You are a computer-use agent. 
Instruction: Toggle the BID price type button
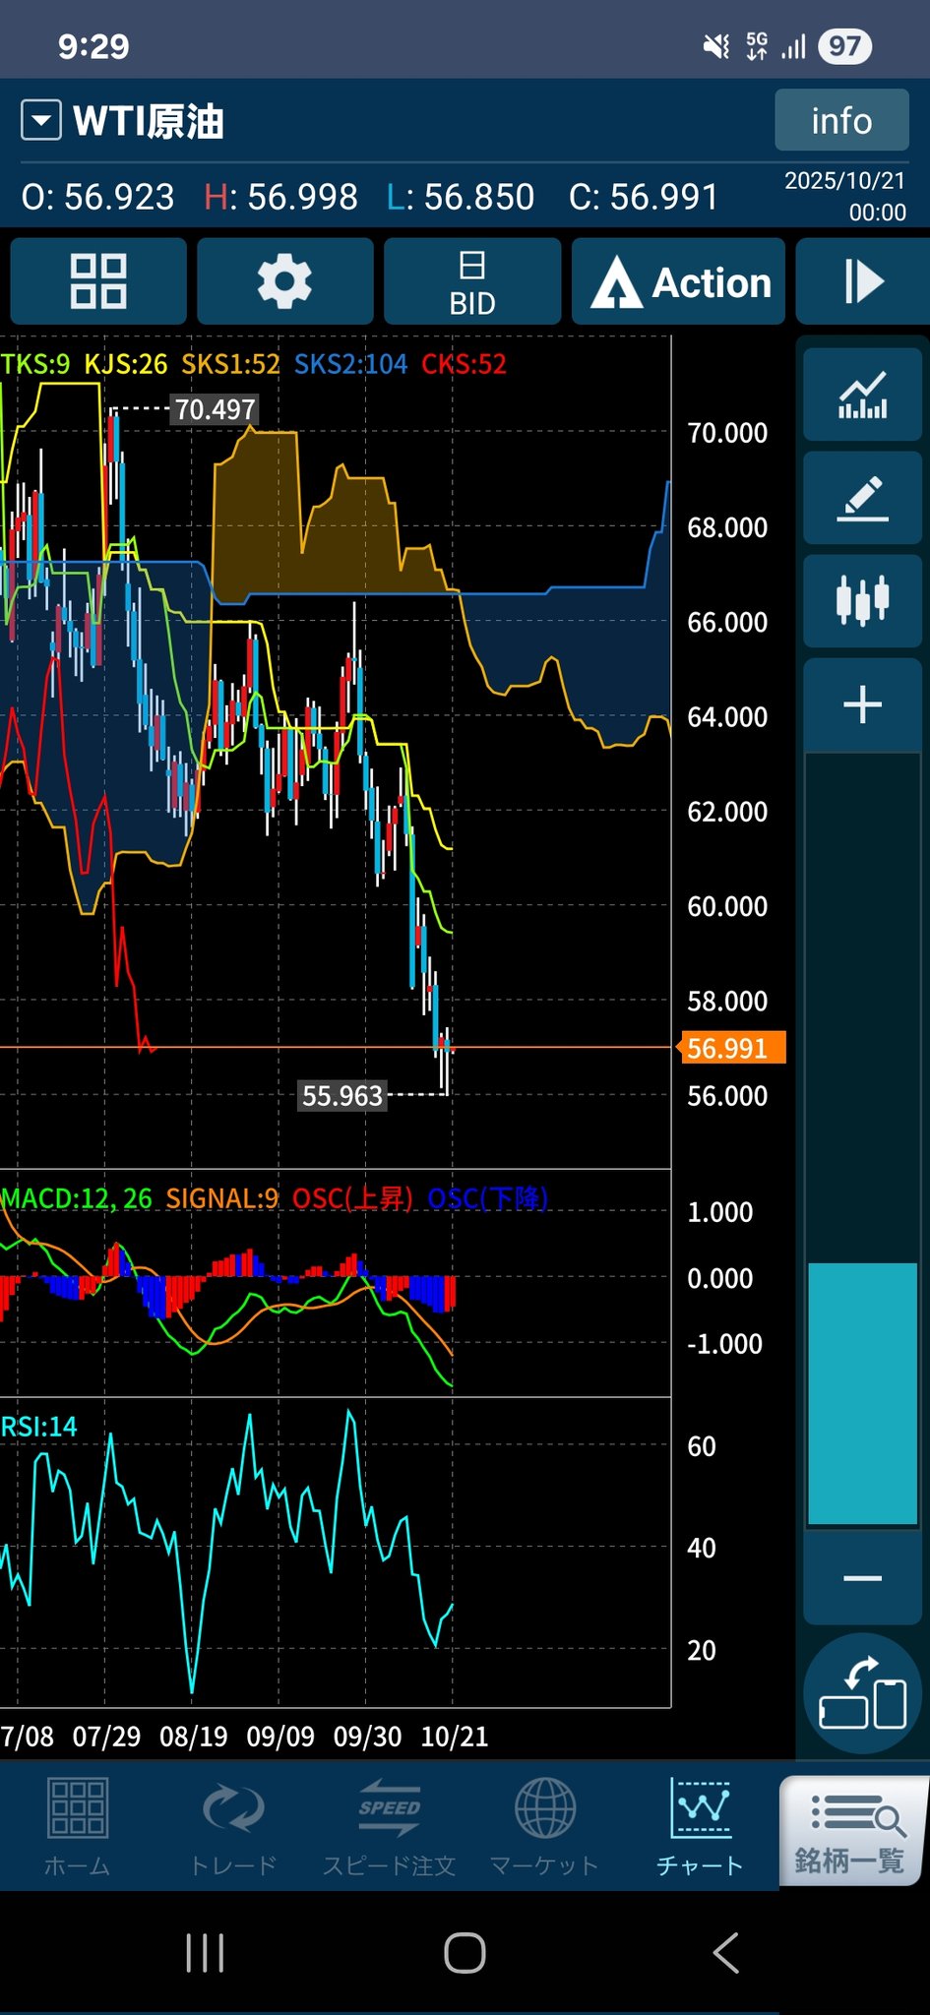click(x=472, y=281)
